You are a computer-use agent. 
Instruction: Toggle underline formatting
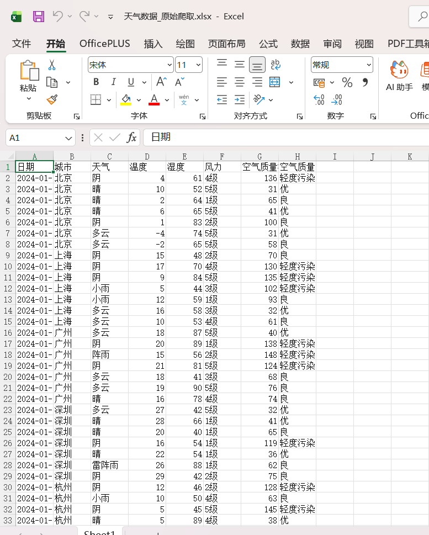[x=131, y=82]
